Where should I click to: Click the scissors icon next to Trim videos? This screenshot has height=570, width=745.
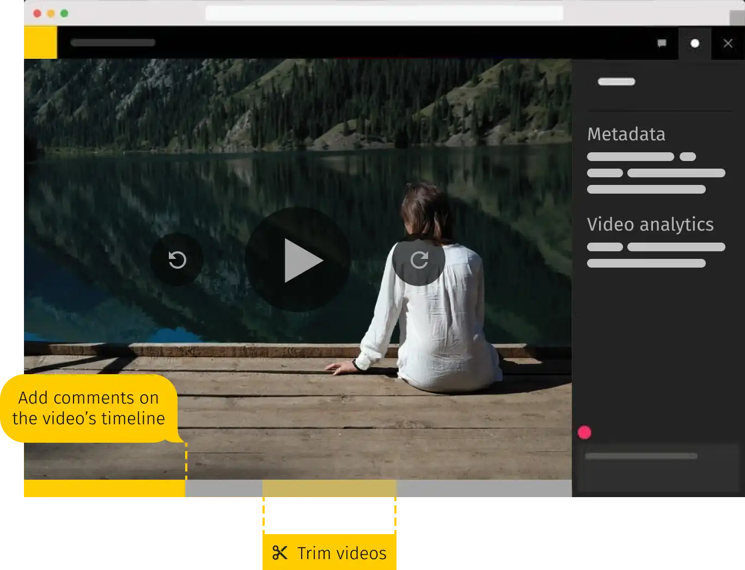pyautogui.click(x=279, y=553)
